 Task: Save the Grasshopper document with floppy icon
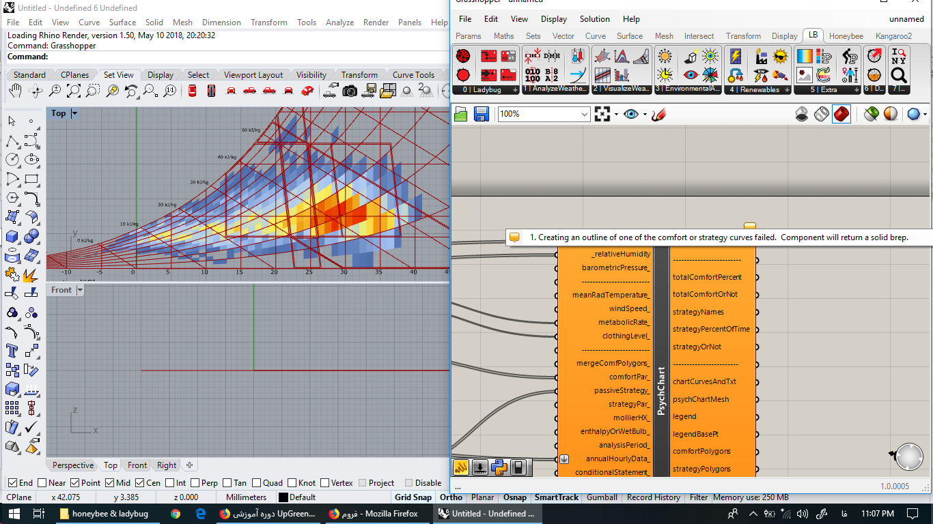pyautogui.click(x=481, y=114)
